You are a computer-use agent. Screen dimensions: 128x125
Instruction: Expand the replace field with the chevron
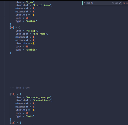click(x=84, y=3)
